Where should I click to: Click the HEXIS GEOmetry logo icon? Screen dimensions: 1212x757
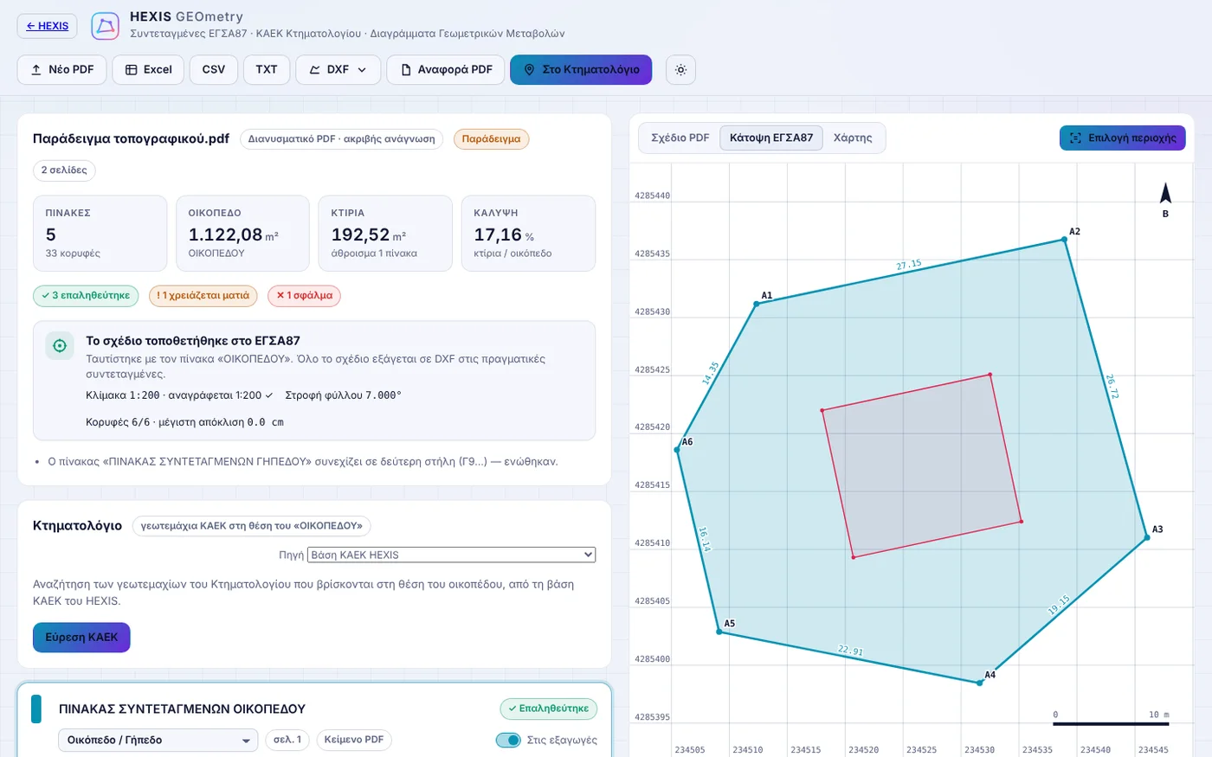point(106,26)
